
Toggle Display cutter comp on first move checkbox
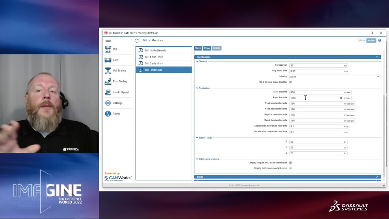291,168
